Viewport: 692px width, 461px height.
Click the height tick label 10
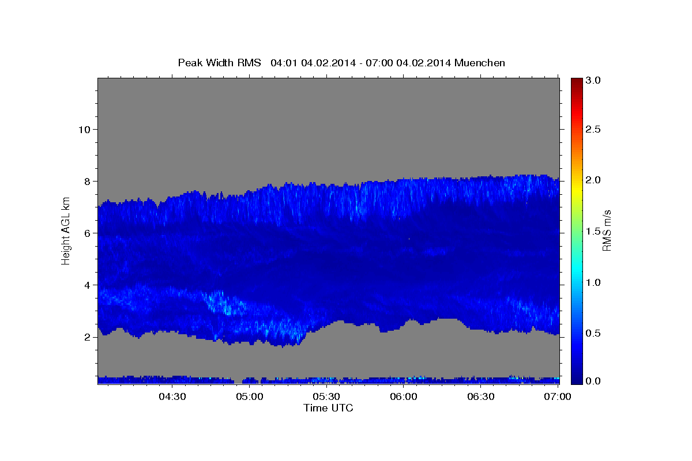coord(84,129)
